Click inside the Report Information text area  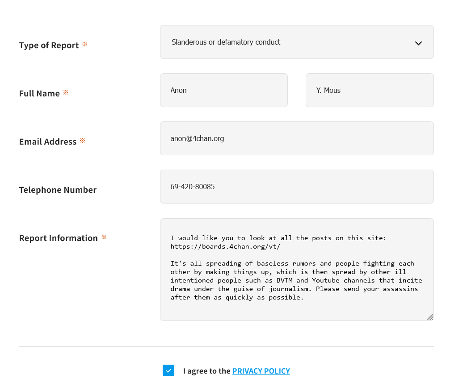click(297, 270)
